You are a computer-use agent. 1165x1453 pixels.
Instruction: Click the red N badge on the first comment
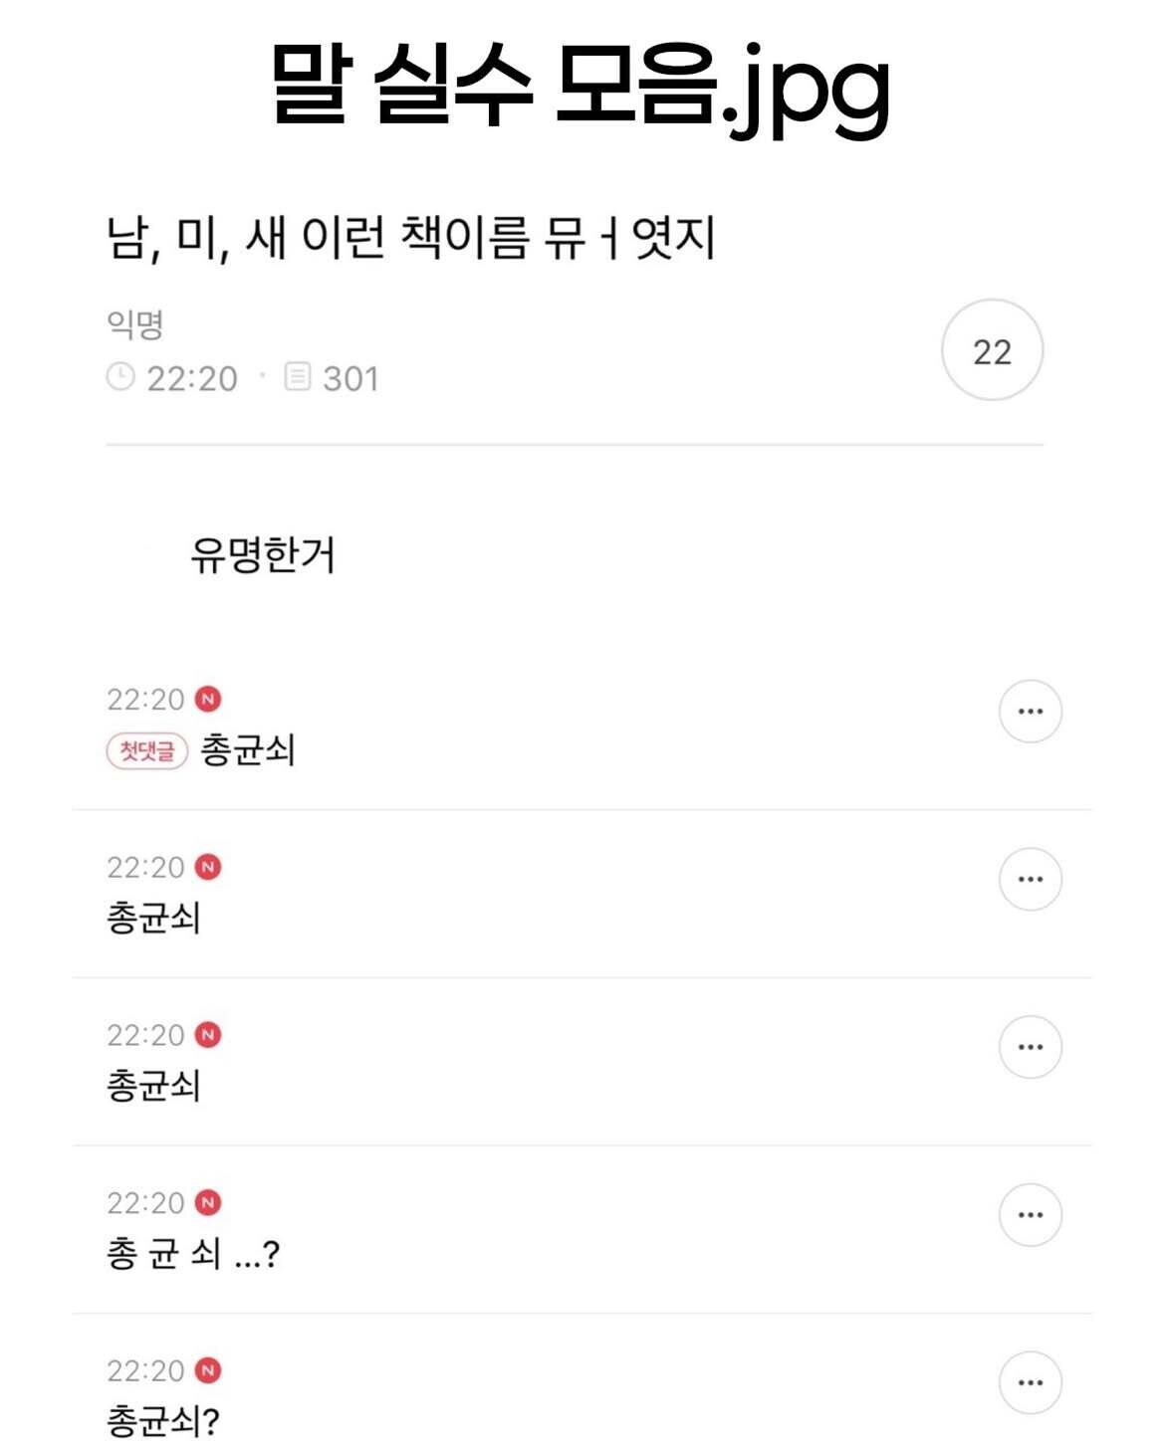(x=208, y=700)
